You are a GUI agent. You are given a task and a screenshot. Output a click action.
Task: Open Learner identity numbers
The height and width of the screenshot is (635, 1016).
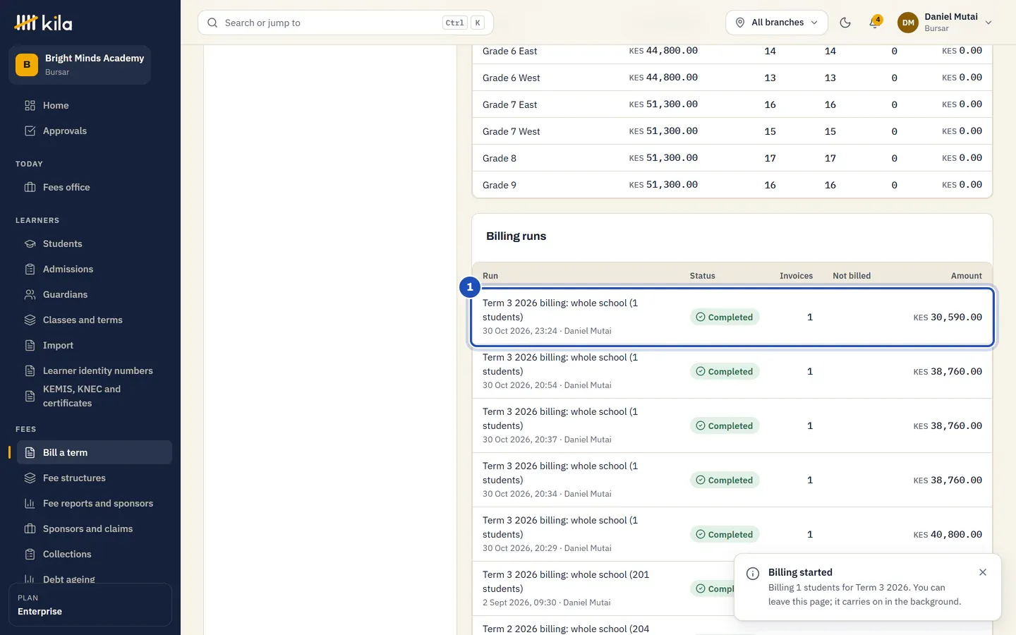coord(95,370)
